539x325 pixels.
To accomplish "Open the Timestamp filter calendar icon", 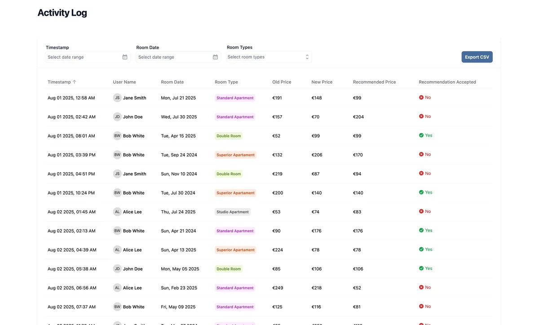I will pos(125,57).
